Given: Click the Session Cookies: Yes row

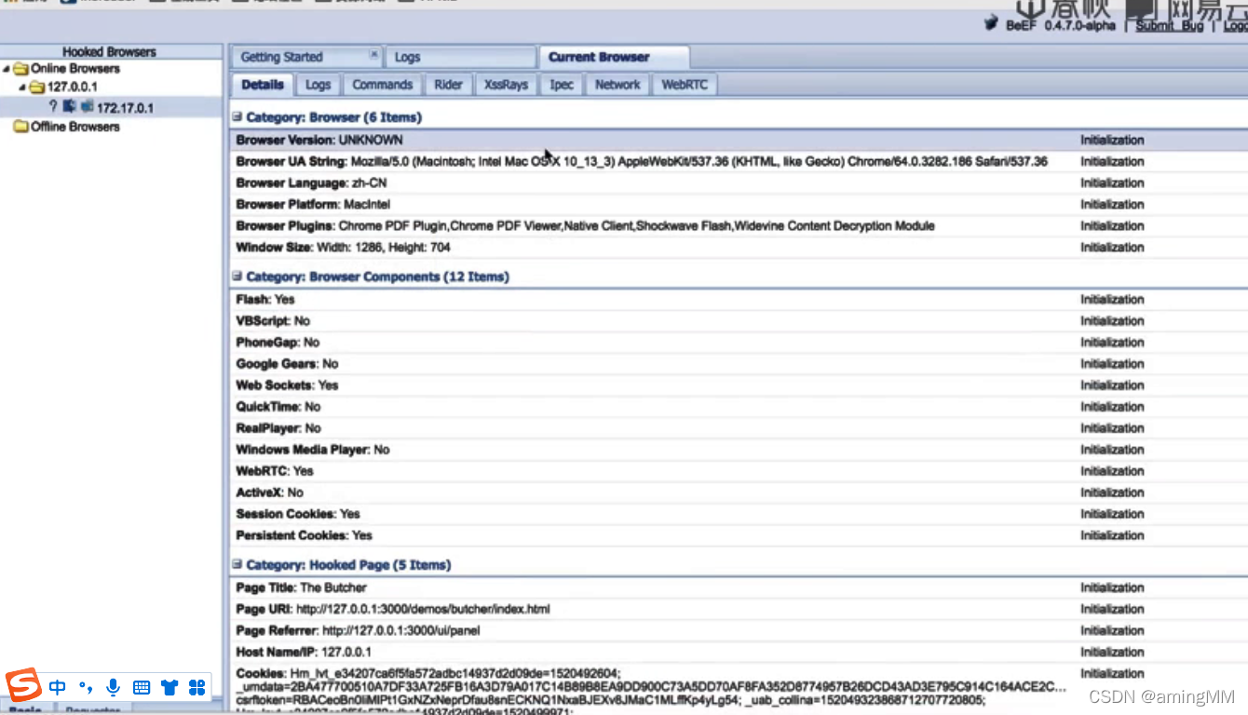Looking at the screenshot, I should point(739,514).
